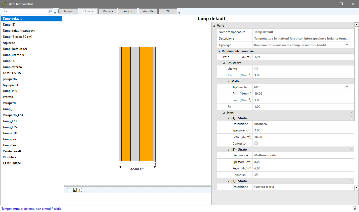Collapse the [2] - Strato node
Image resolution: width=359 pixels, height=212 pixels.
click(229, 150)
